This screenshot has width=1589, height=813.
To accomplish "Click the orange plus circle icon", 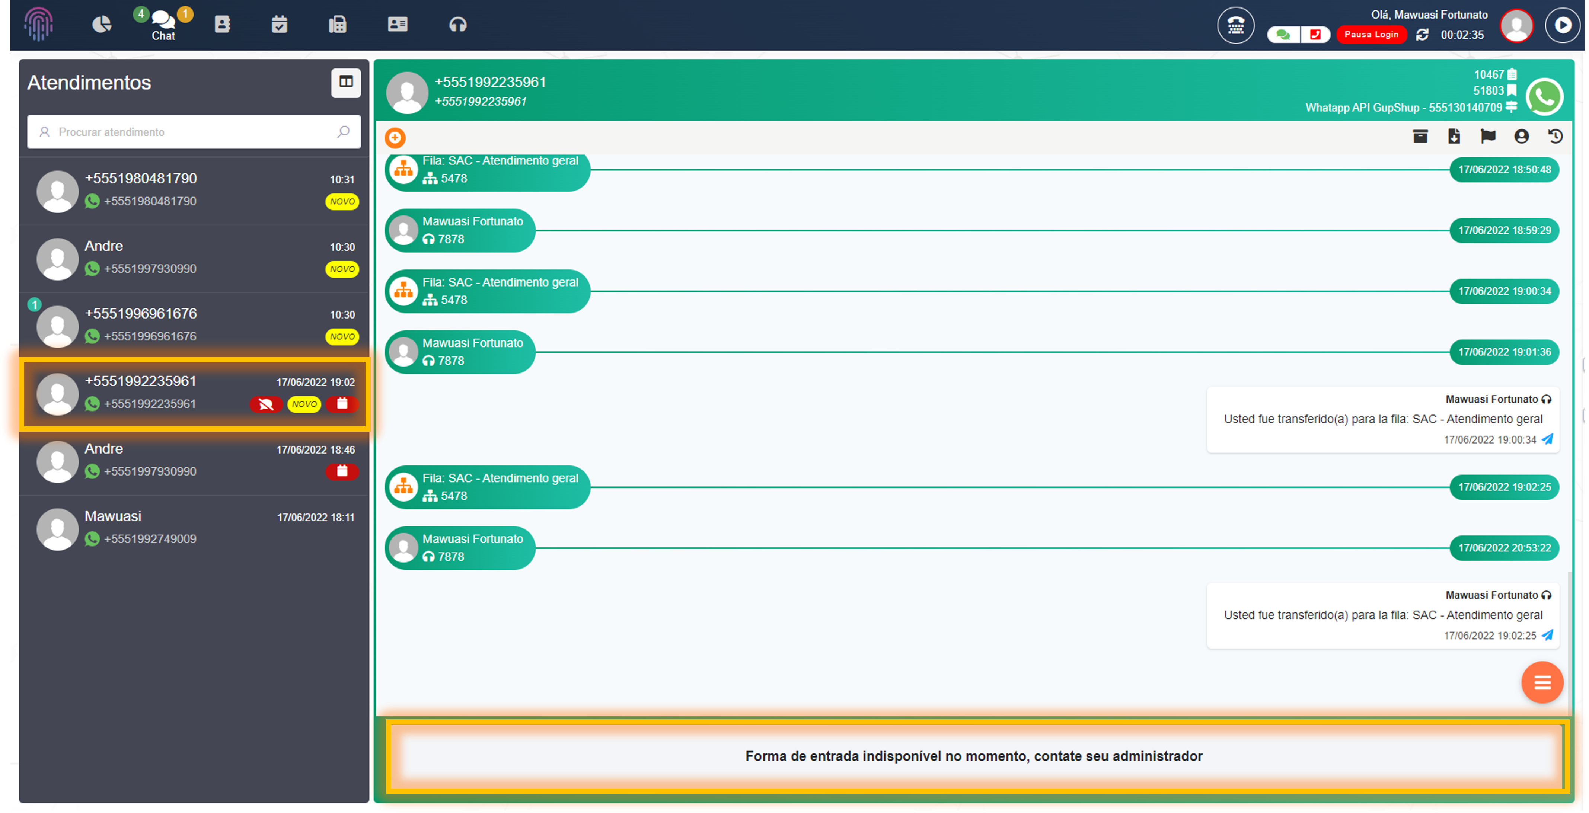I will click(x=395, y=138).
